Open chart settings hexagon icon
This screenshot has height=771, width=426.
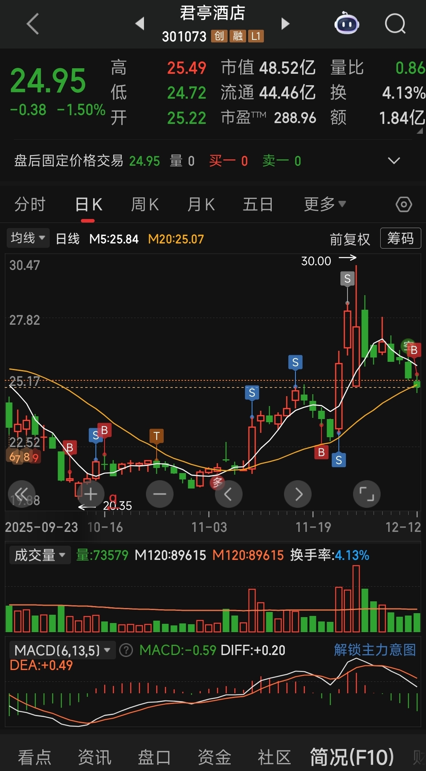pos(404,204)
